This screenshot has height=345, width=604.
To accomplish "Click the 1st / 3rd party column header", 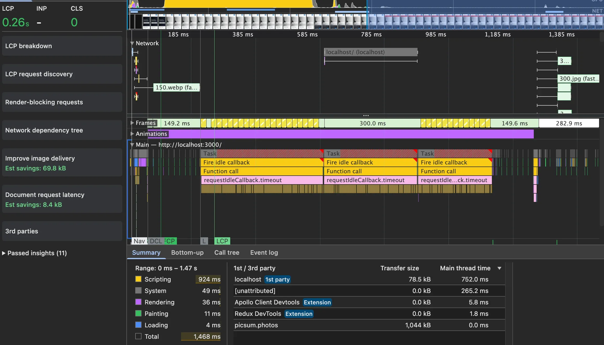I will 254,268.
